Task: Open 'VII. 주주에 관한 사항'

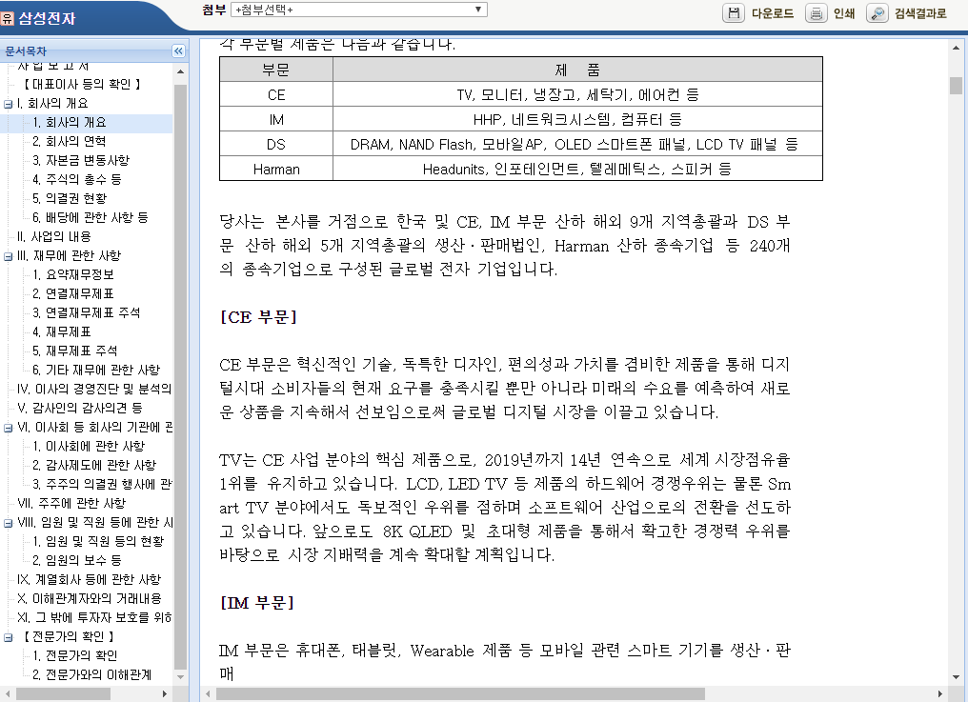Action: click(71, 504)
